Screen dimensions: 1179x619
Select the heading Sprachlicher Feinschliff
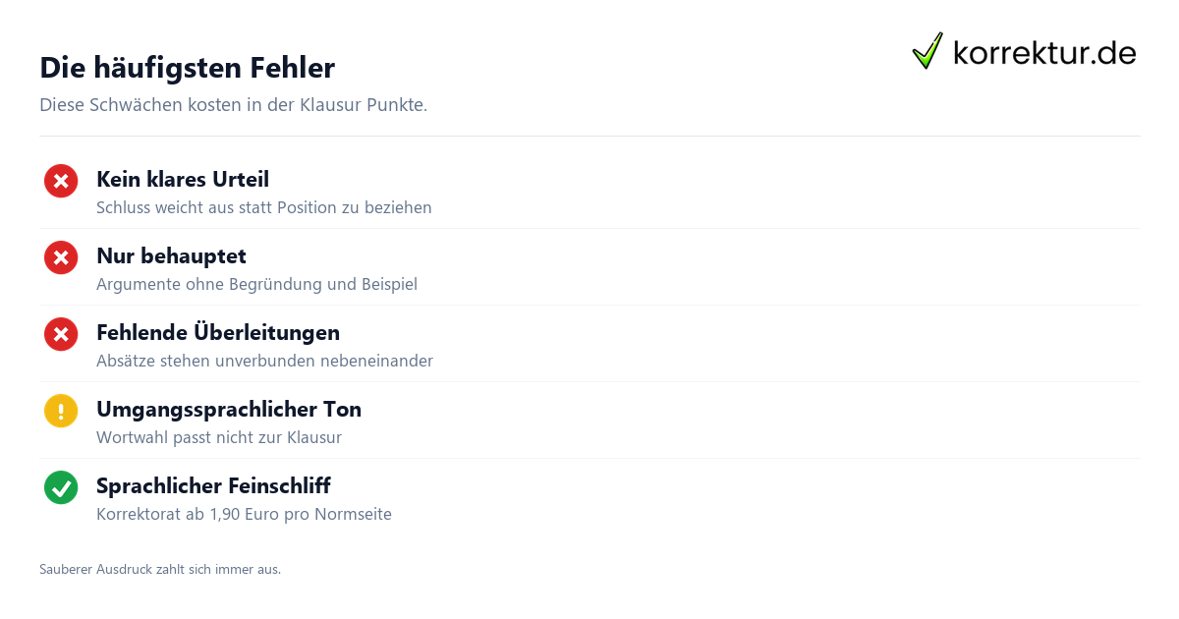point(213,485)
